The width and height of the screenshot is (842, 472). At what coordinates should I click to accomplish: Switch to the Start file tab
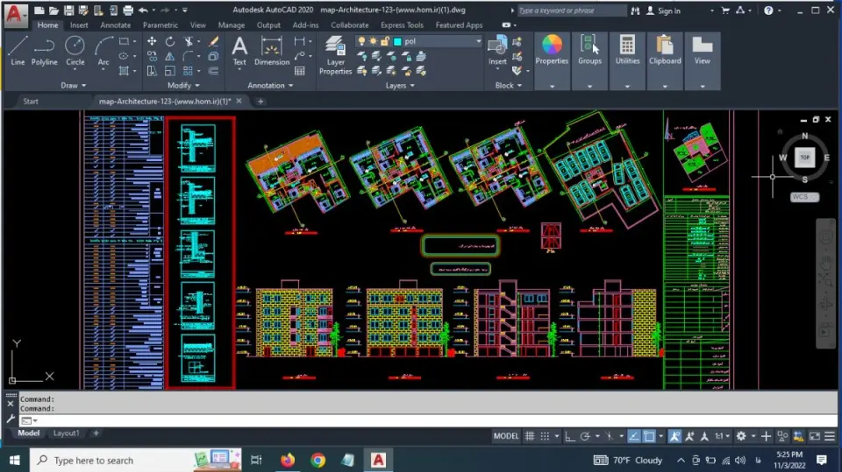pos(31,102)
